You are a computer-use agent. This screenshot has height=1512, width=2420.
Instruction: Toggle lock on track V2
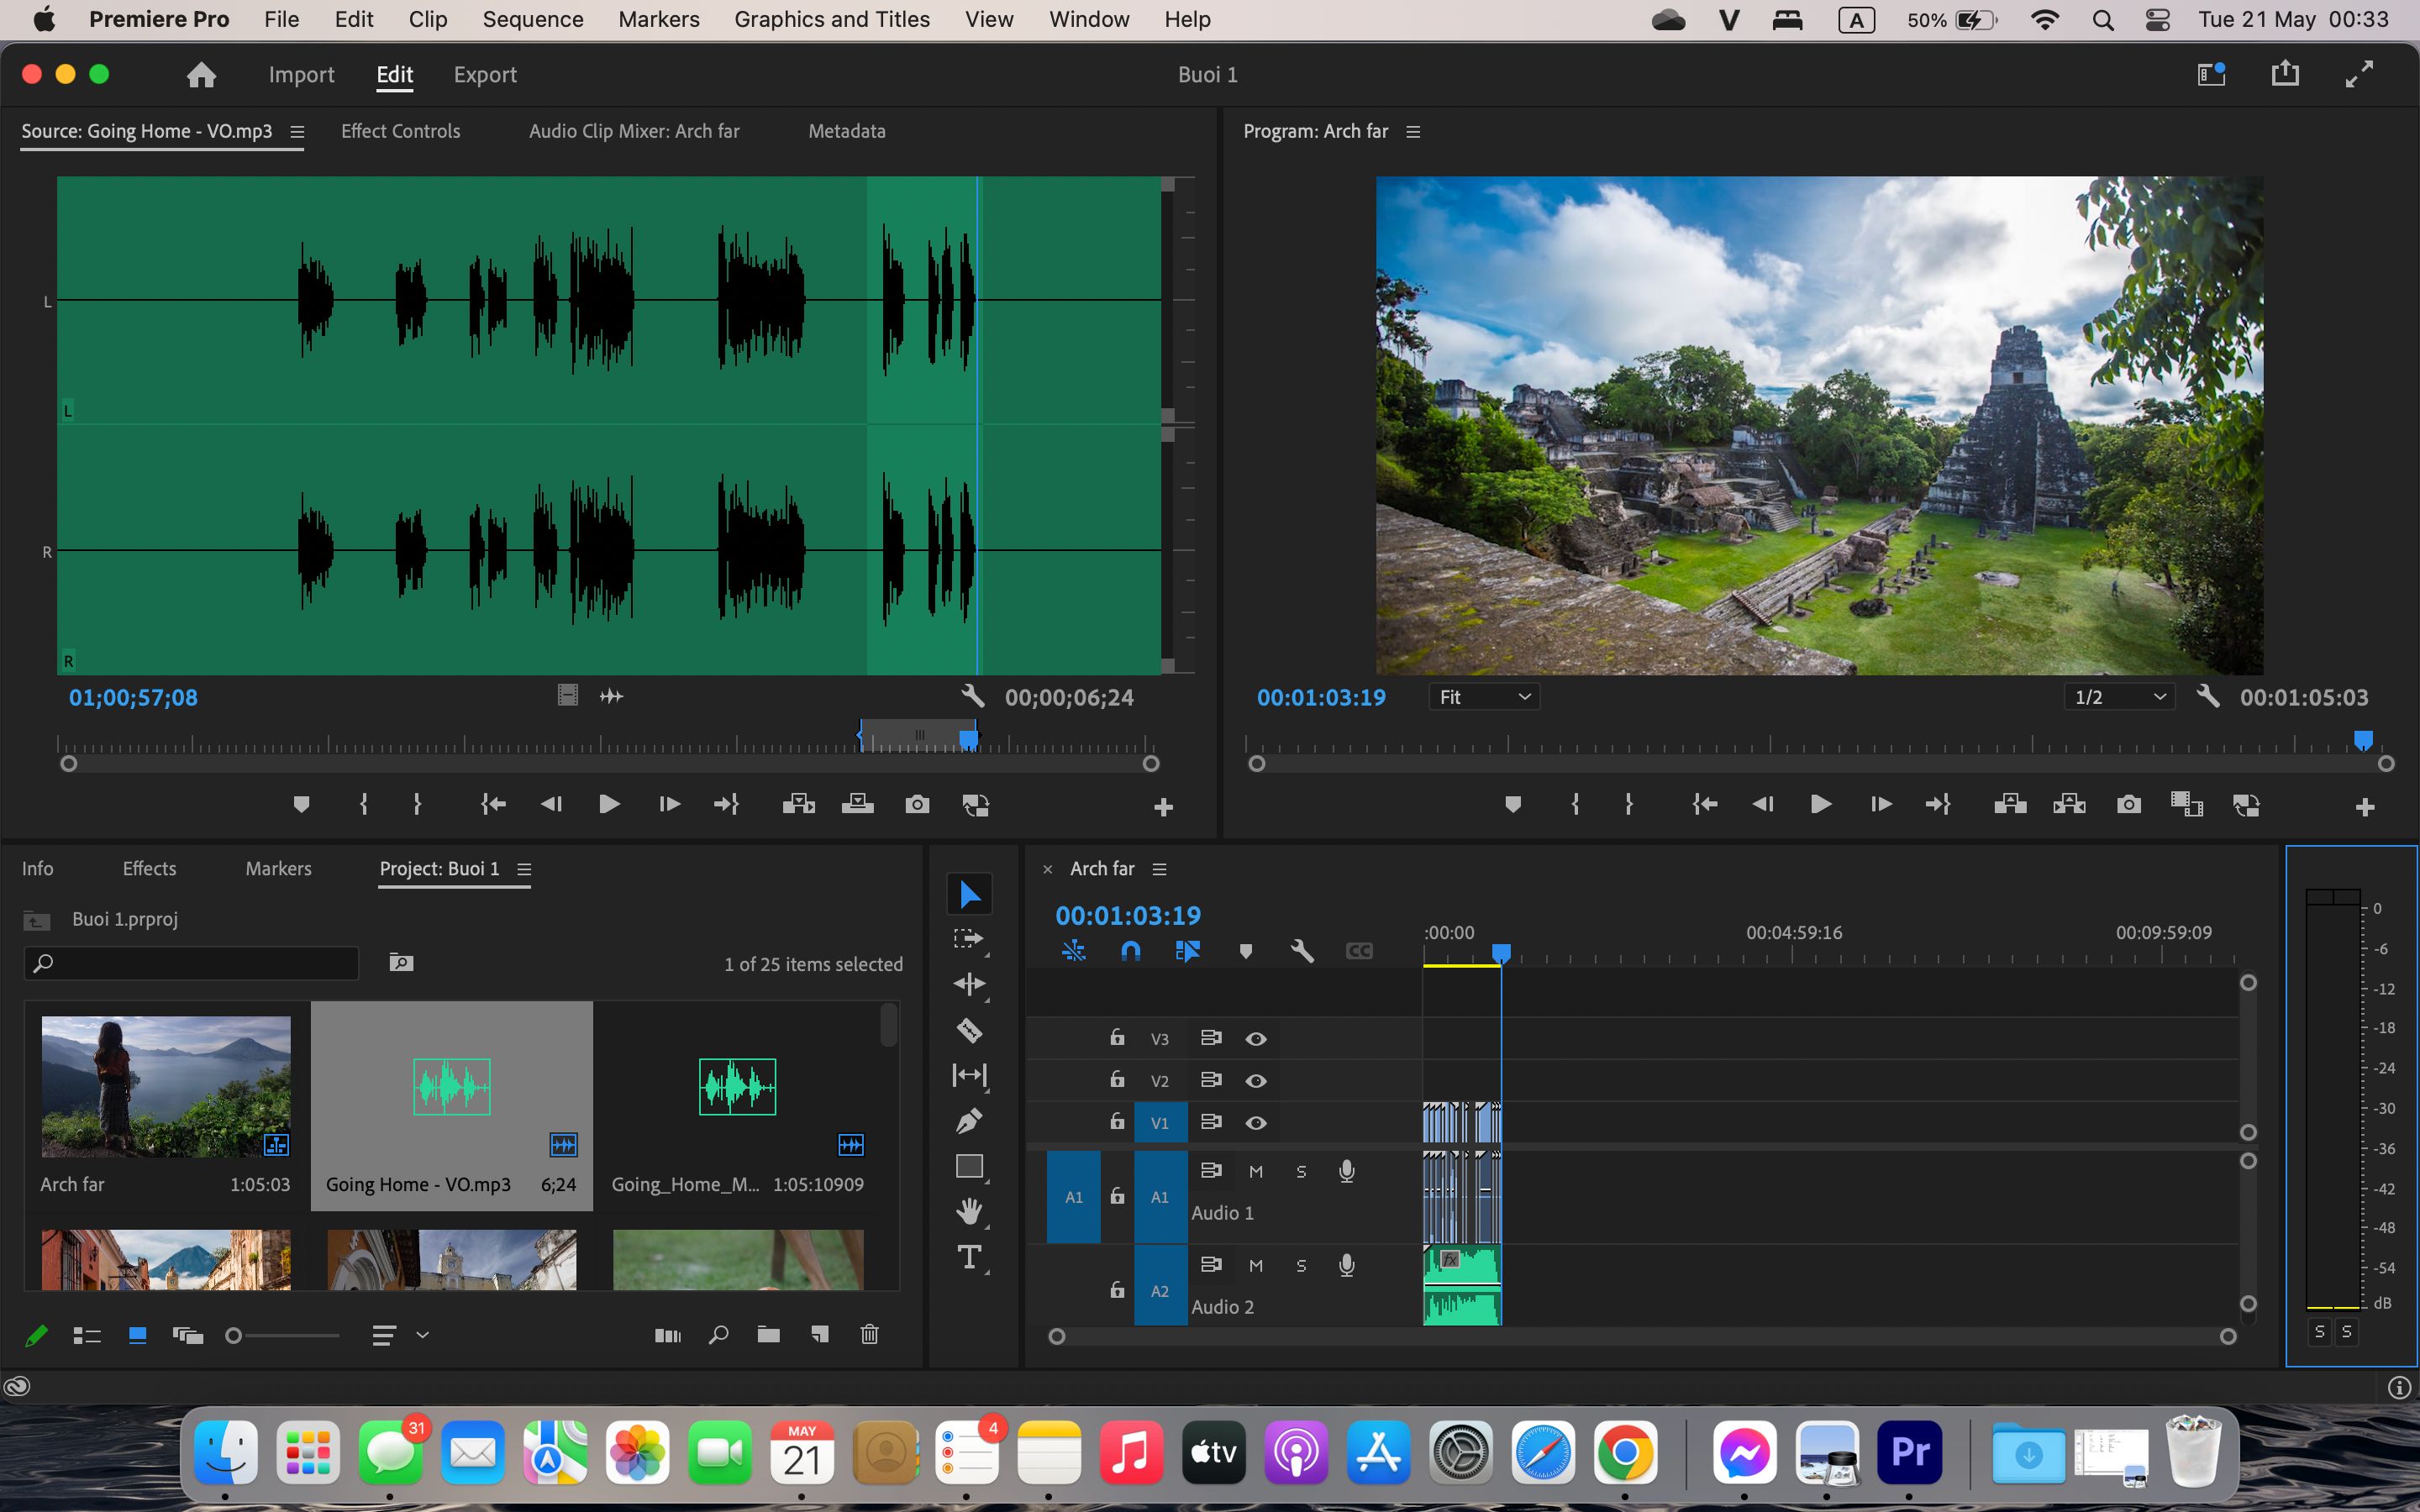(x=1117, y=1079)
